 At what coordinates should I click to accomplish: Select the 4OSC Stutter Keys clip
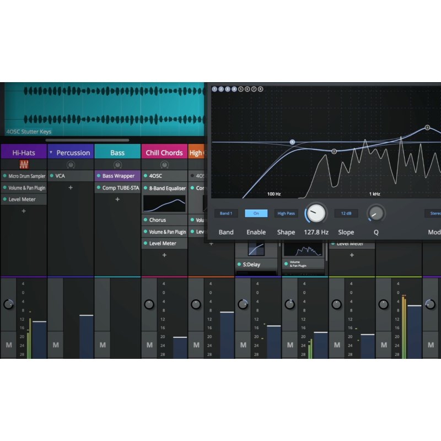[105, 109]
